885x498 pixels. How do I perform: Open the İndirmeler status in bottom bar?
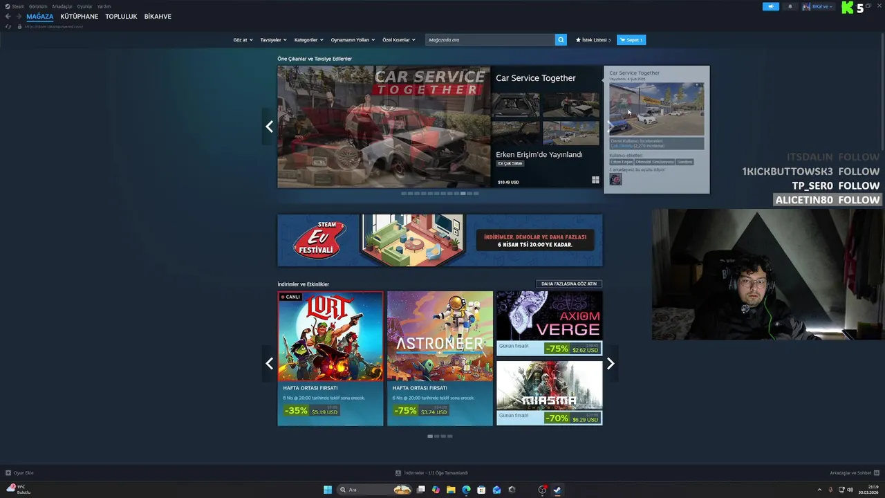[431, 472]
